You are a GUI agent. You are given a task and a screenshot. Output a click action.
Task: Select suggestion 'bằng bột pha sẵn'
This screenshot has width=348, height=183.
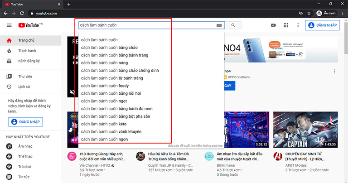pos(151,116)
